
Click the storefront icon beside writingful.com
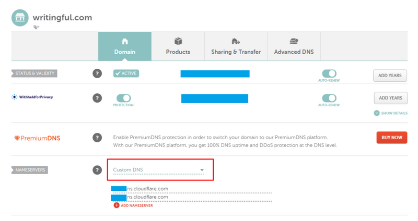click(20, 18)
